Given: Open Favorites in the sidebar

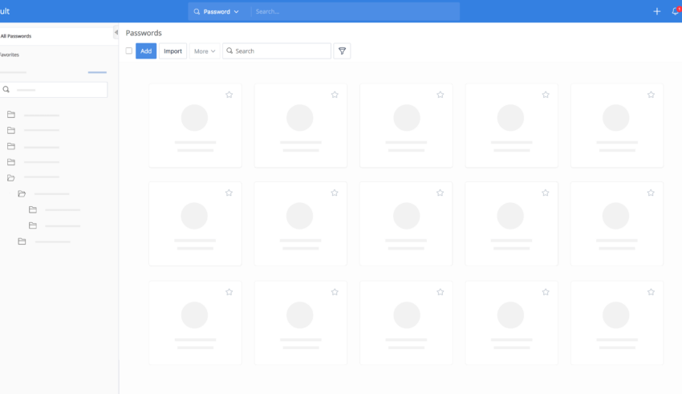Looking at the screenshot, I should point(10,55).
